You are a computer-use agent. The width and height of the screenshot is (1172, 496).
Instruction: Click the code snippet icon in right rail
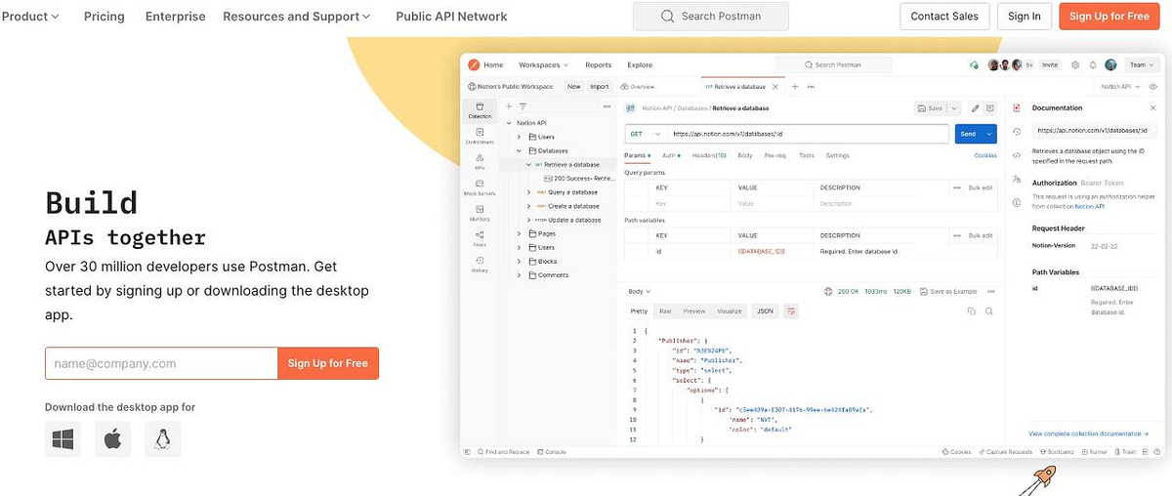[1017, 154]
